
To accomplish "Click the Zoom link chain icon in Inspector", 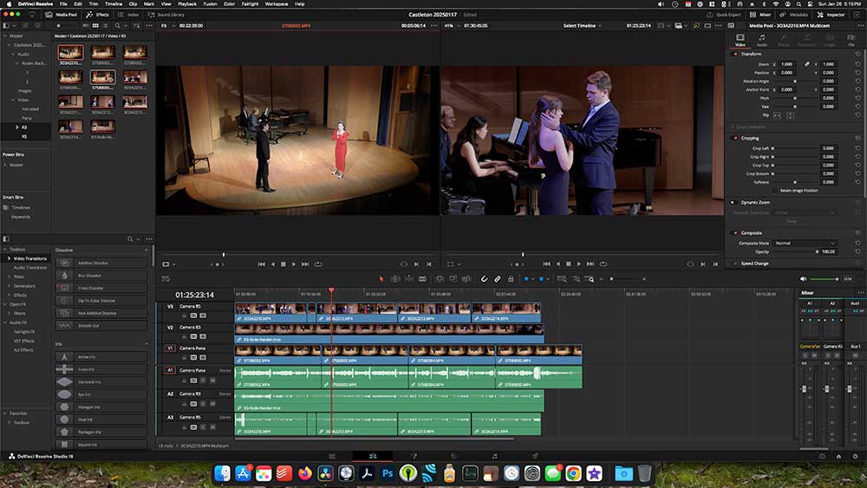I will pos(806,64).
